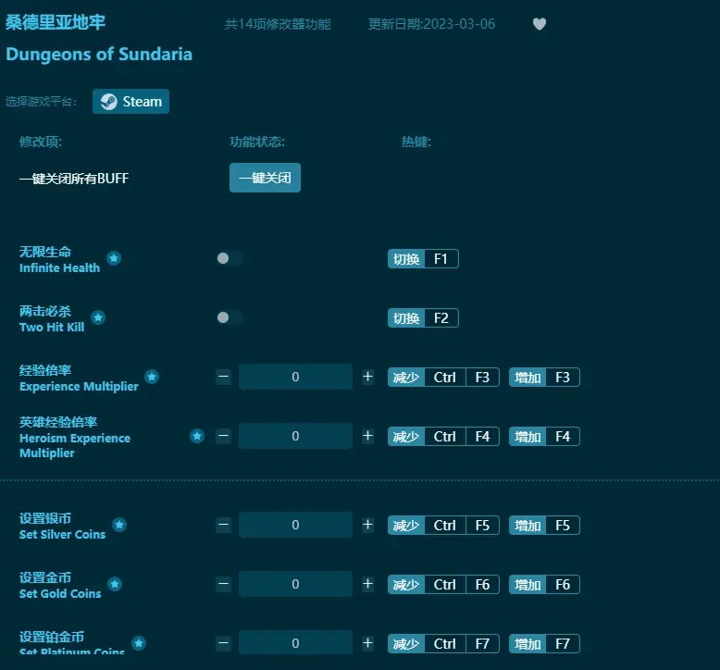
Task: Click the 增加 F3 hotkey button
Action: point(544,378)
